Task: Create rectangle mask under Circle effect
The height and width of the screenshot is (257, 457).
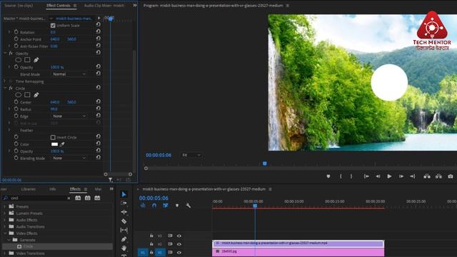Action: (x=27, y=95)
